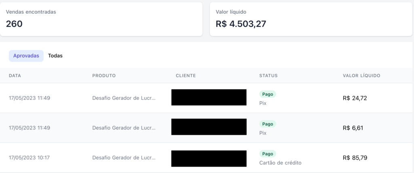This screenshot has height=173, width=414.
Task: Open the Valor líquido summary card
Action: coord(311,19)
